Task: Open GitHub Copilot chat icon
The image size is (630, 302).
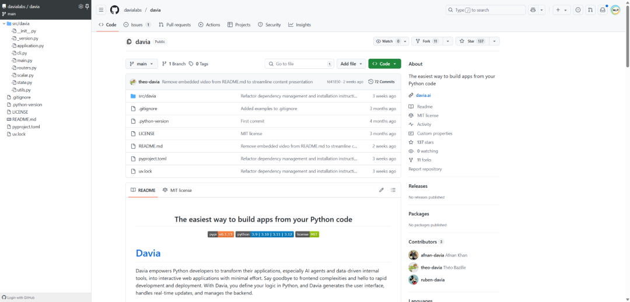Action: click(x=533, y=10)
